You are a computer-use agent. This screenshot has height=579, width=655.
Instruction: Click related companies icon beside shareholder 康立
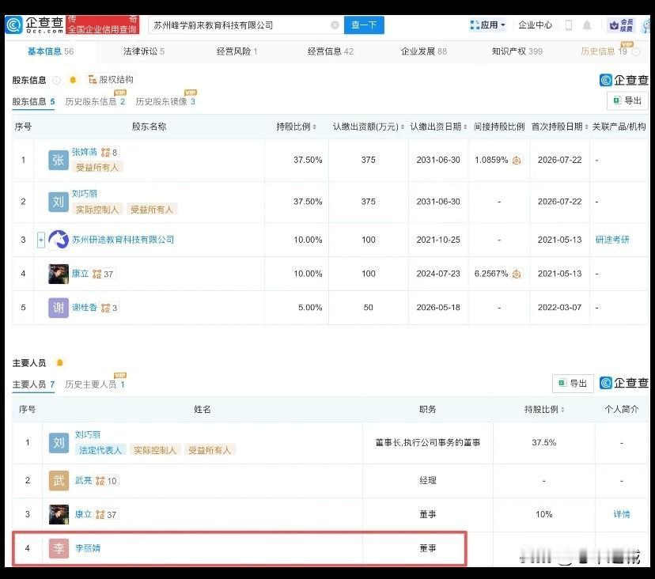click(x=97, y=274)
